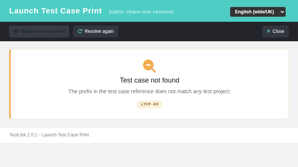This screenshot has width=298, height=167.
Task: Click the prefix mismatch error message
Action: pyautogui.click(x=149, y=91)
